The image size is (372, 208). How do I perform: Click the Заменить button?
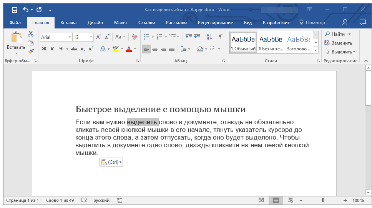[x=338, y=43]
